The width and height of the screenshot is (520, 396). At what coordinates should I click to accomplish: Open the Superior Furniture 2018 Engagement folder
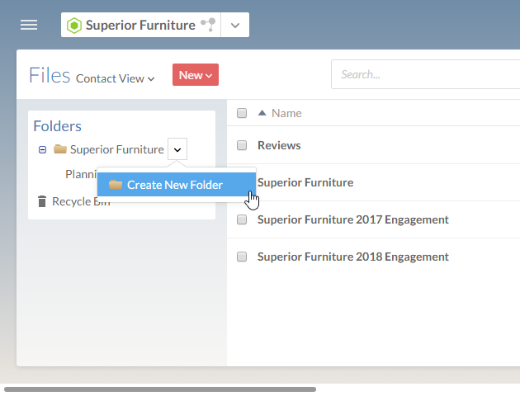352,257
